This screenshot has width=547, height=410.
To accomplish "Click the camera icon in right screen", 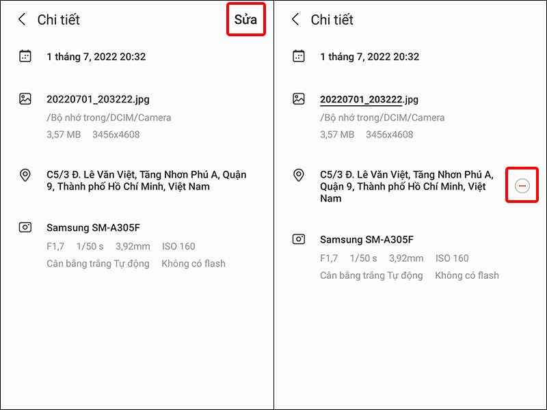I will 299,239.
